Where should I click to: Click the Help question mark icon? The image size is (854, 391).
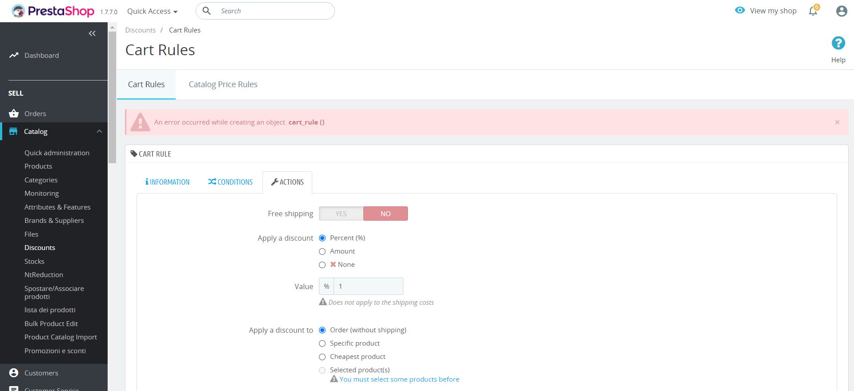(x=838, y=43)
